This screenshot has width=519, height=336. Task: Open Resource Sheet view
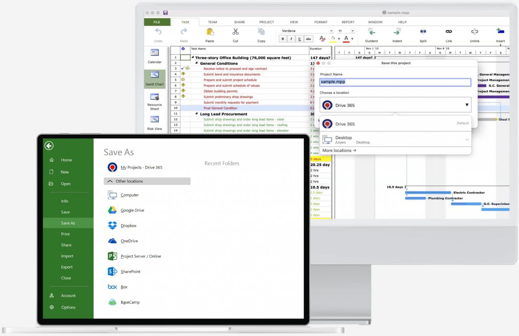click(x=154, y=98)
